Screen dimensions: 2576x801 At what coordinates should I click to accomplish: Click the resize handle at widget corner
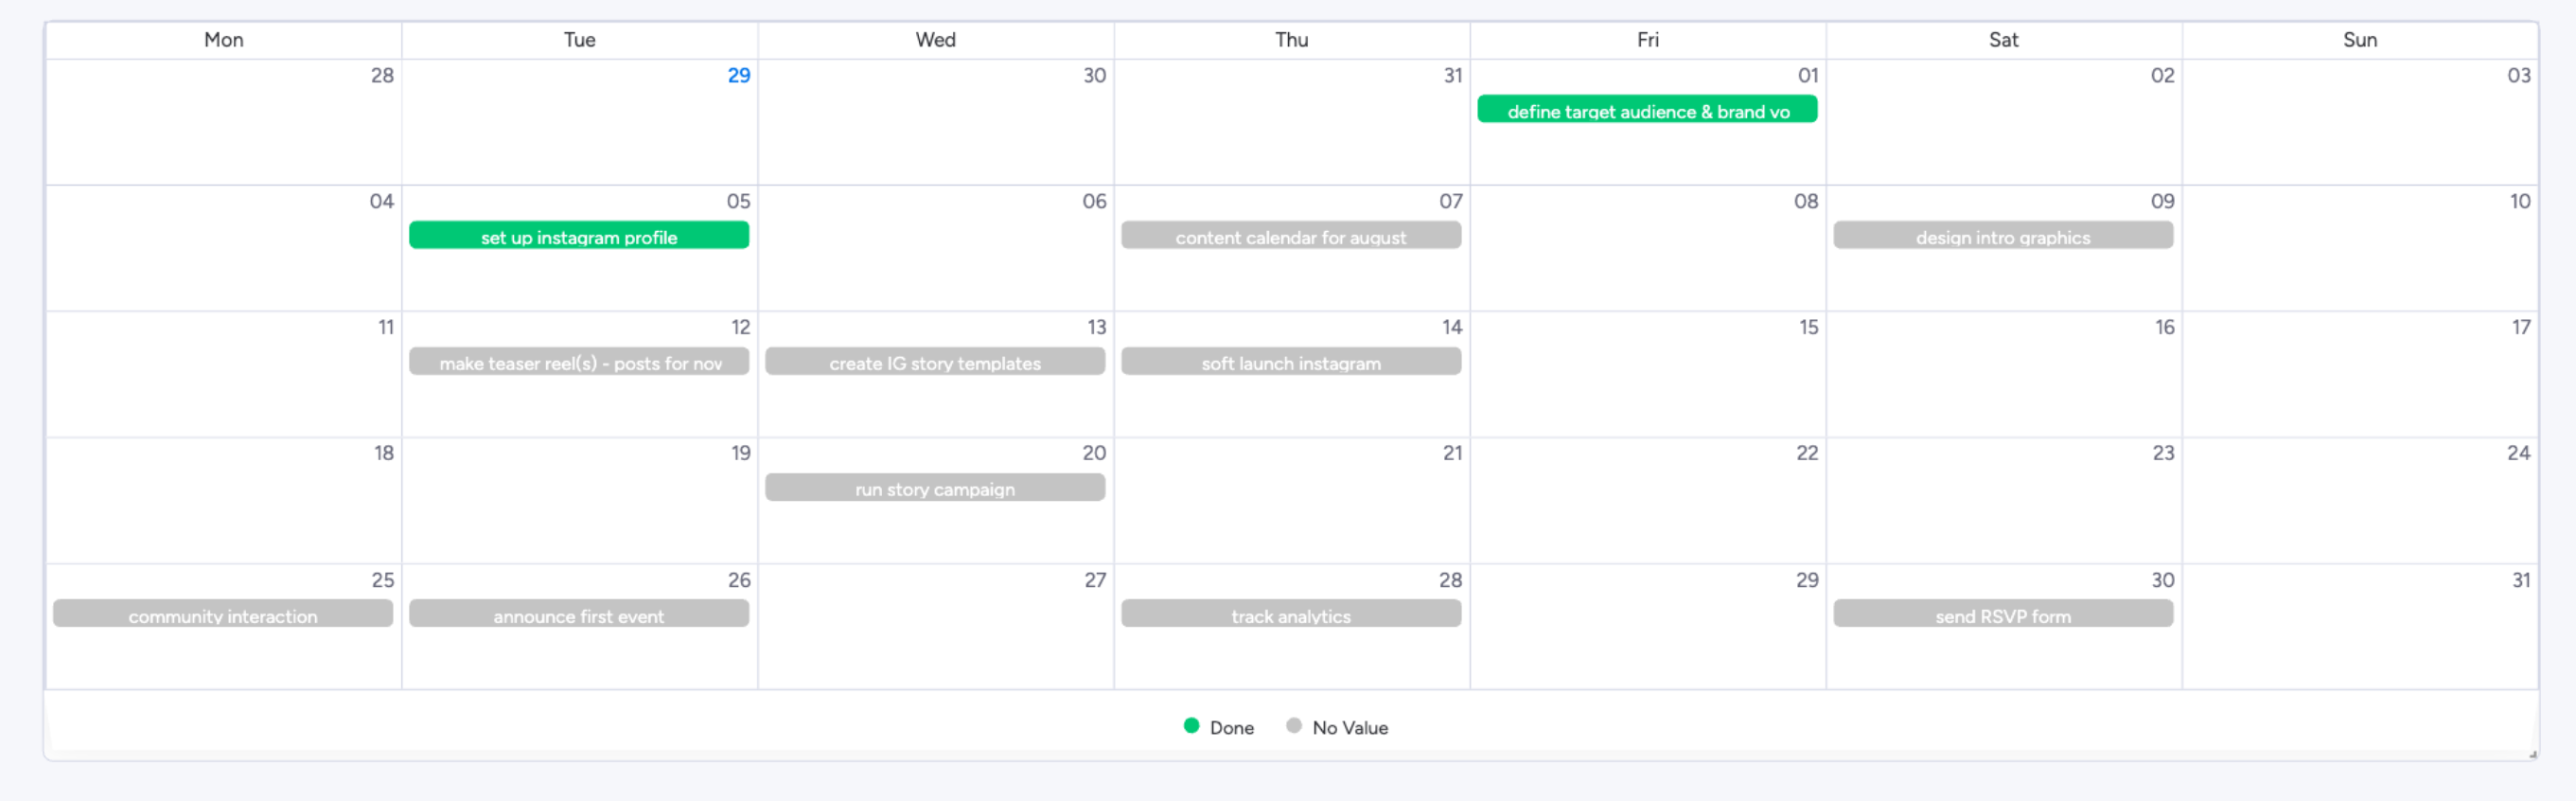(x=2532, y=754)
